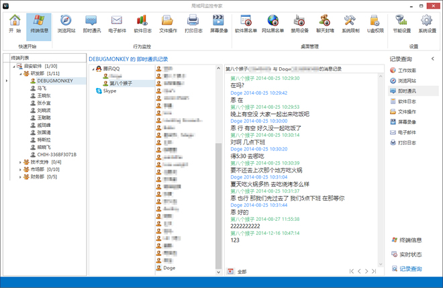Collapse the 记录查询 side panel arrow
This screenshot has width=443, height=288.
(432, 59)
